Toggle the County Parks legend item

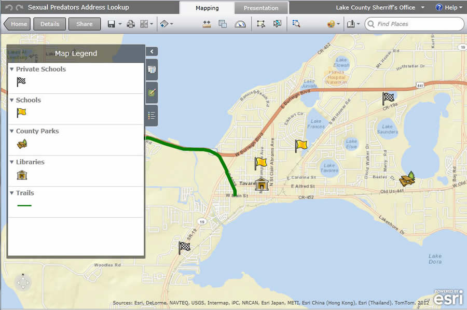pyautogui.click(x=13, y=131)
